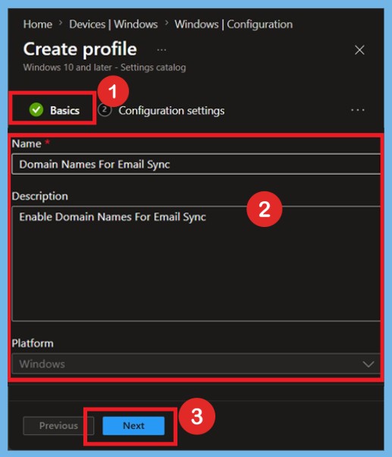392x457 pixels.
Task: Show more wizard steps via ellipsis
Action: point(358,110)
